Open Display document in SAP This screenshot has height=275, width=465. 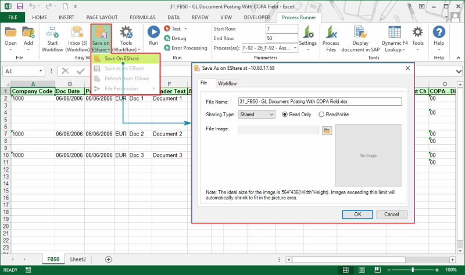360,32
